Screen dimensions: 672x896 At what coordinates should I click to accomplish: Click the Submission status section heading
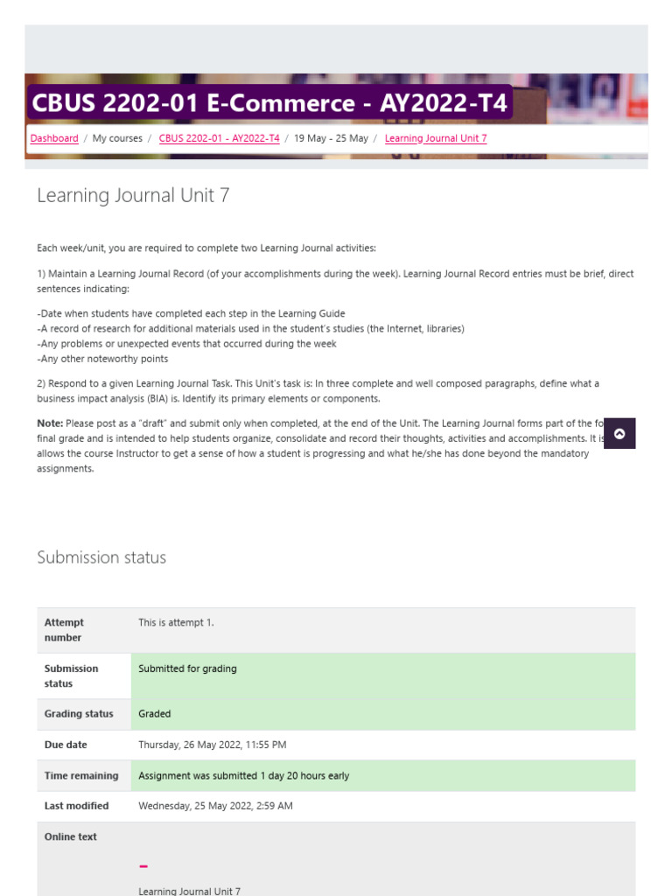[101, 557]
